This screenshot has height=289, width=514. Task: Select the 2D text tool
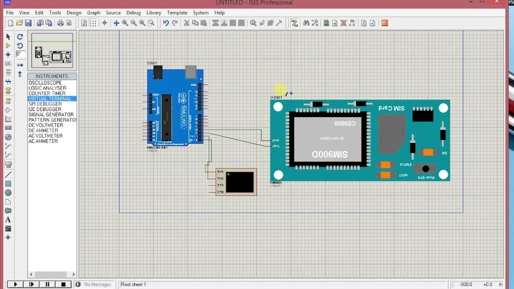8,220
